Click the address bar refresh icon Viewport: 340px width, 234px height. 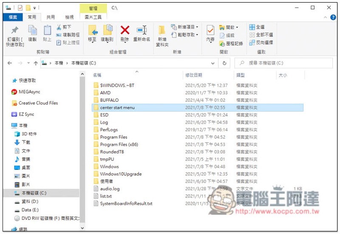pos(224,63)
